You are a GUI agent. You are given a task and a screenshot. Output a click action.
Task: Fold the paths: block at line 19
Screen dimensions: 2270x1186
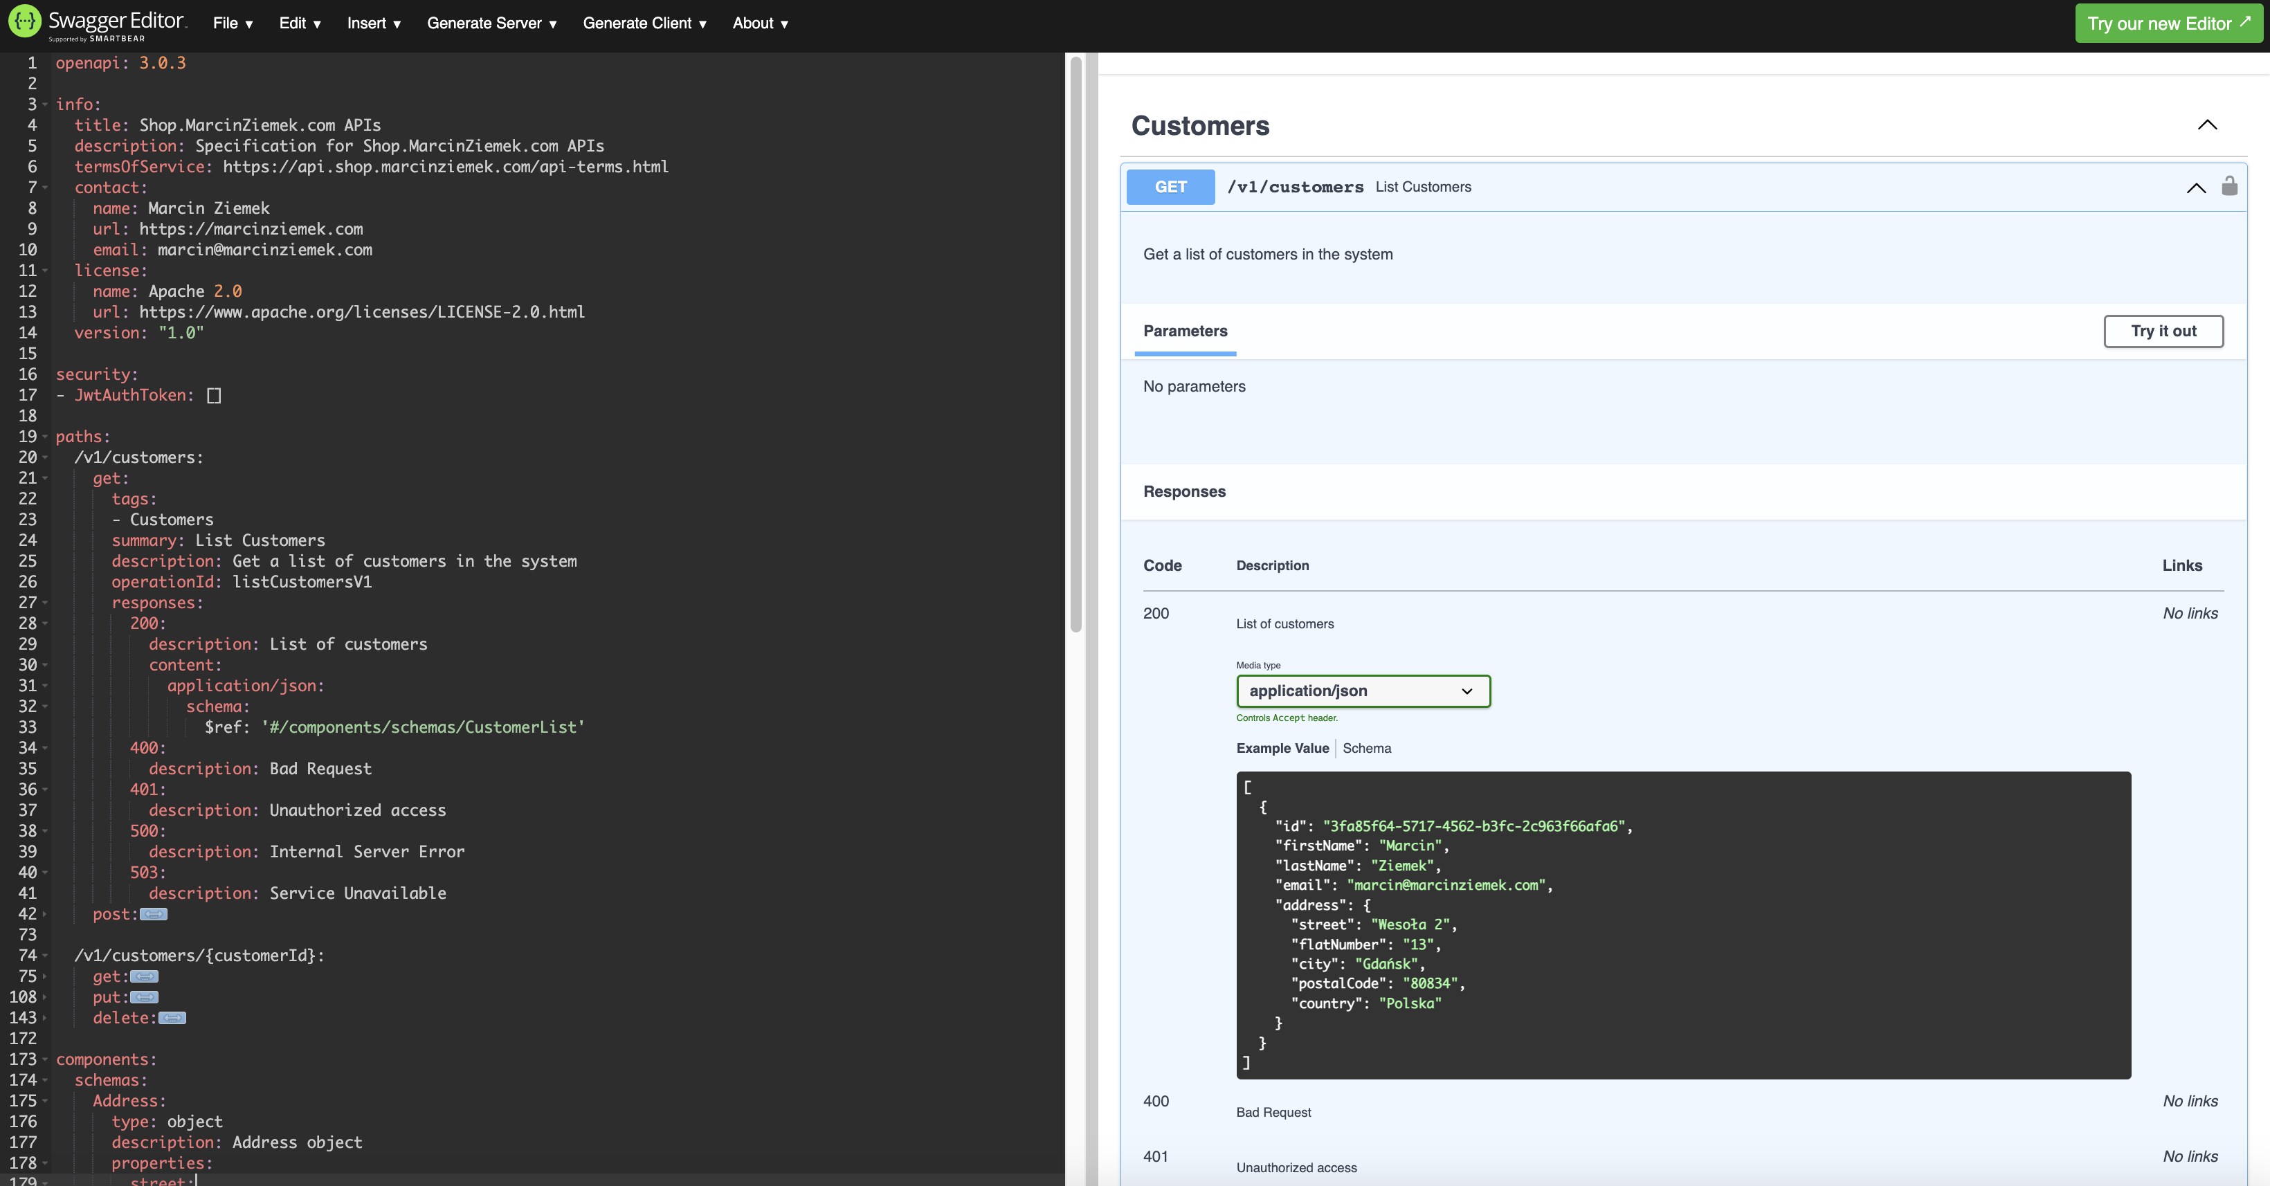45,437
